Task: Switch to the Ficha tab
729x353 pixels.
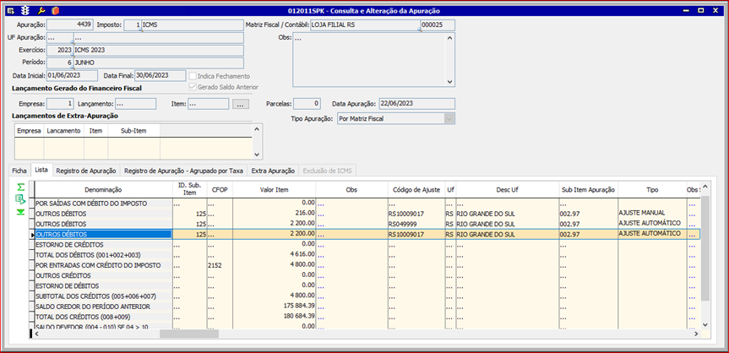Action: click(19, 171)
